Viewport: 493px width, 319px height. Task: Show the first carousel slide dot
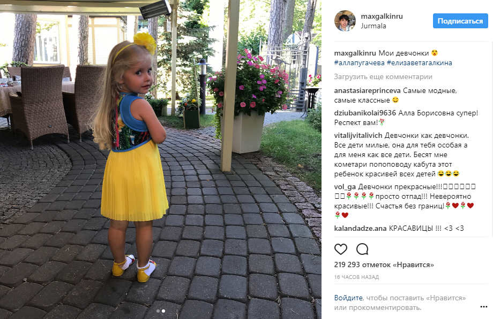(158, 311)
